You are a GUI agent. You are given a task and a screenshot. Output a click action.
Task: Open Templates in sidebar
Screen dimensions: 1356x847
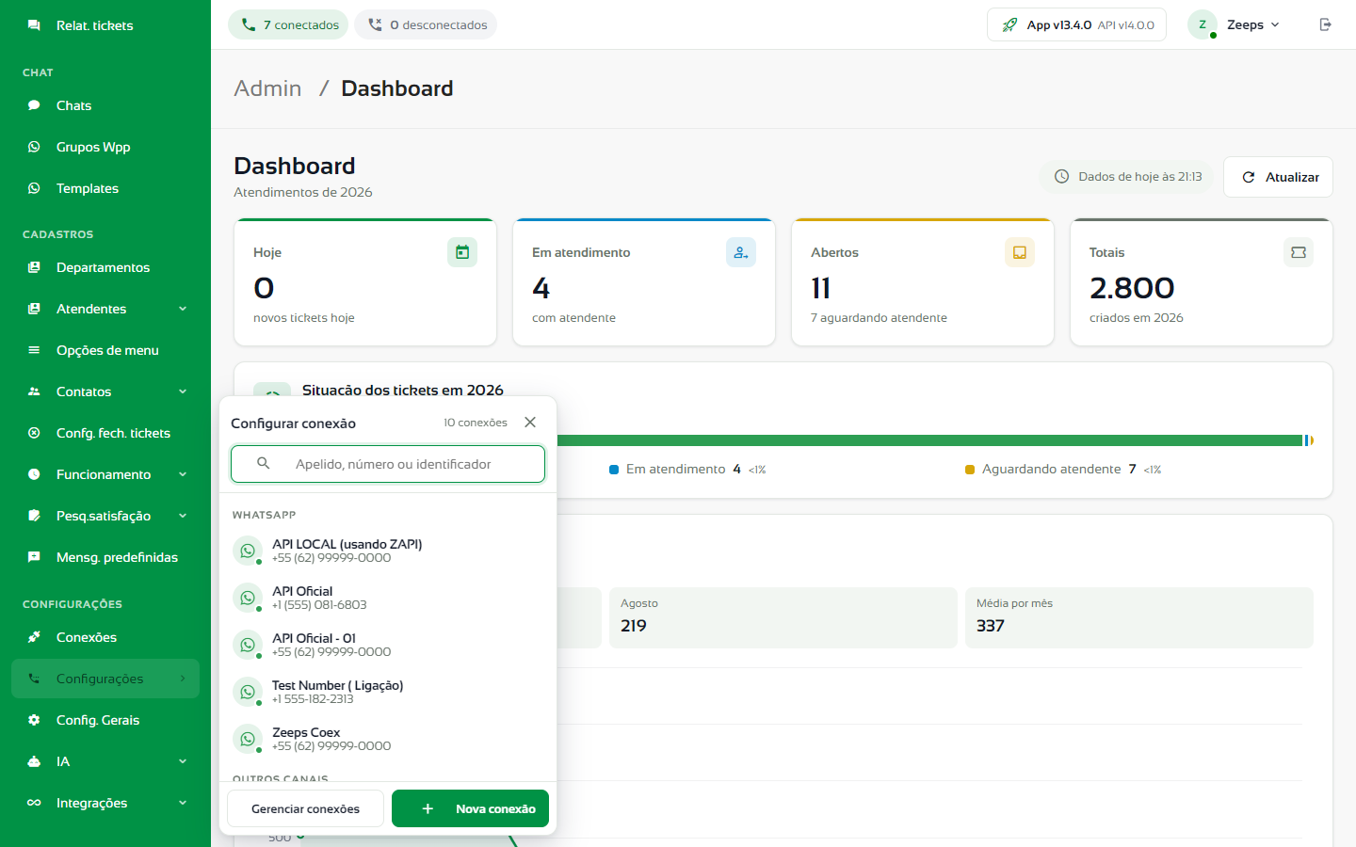[105, 188]
